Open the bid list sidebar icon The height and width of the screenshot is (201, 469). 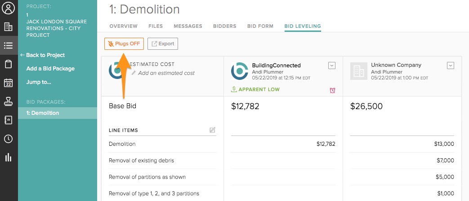(x=9, y=45)
